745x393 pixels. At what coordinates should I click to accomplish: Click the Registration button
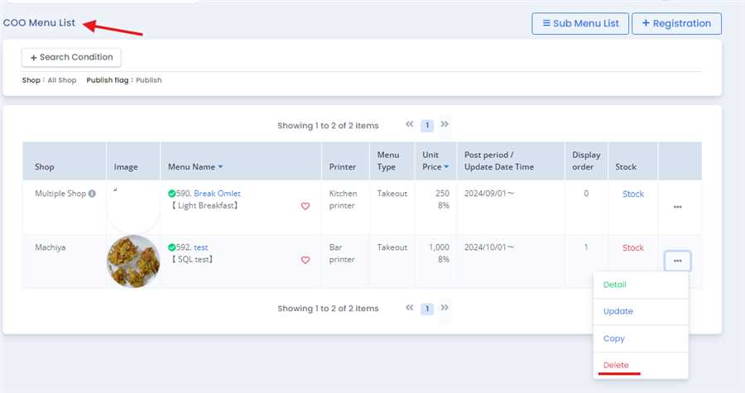click(675, 23)
